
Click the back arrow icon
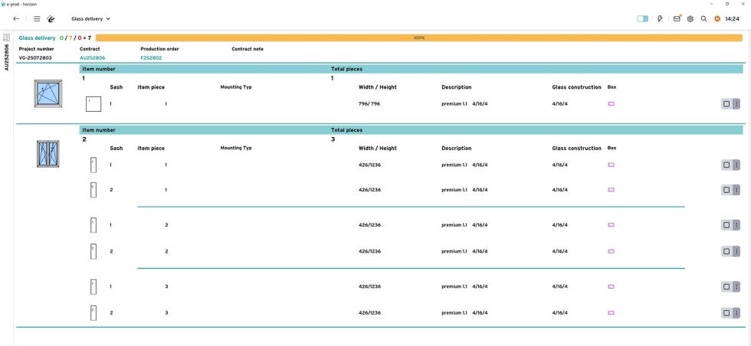coord(17,19)
